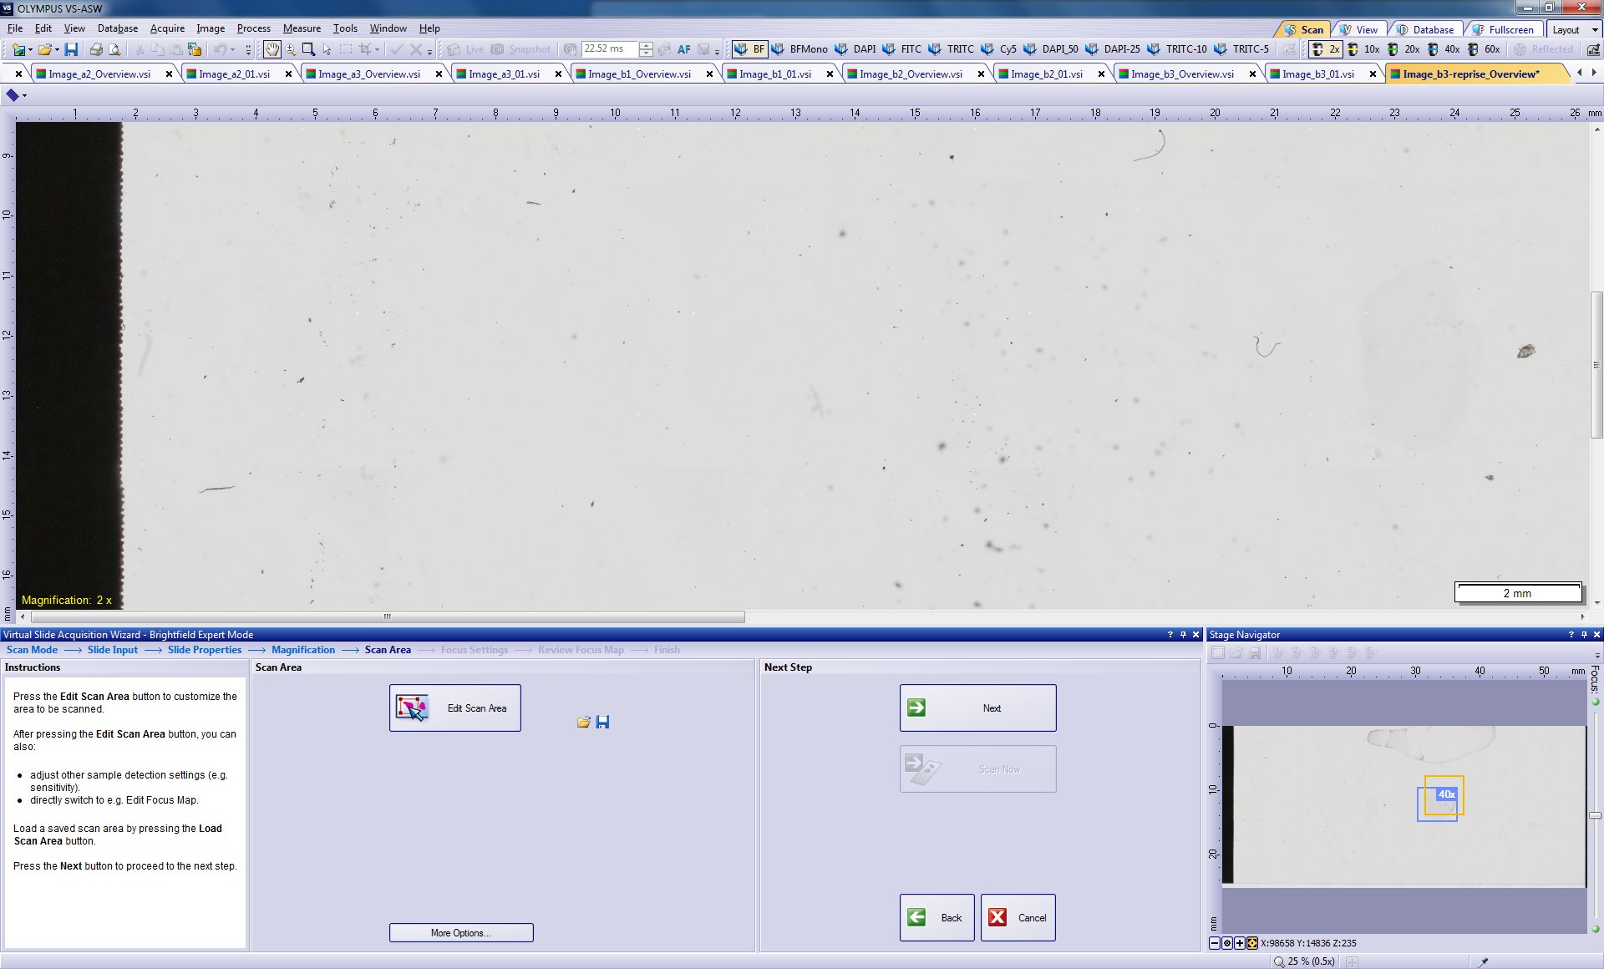The height and width of the screenshot is (969, 1604).
Task: Open the Layout dropdown
Action: click(x=1574, y=30)
